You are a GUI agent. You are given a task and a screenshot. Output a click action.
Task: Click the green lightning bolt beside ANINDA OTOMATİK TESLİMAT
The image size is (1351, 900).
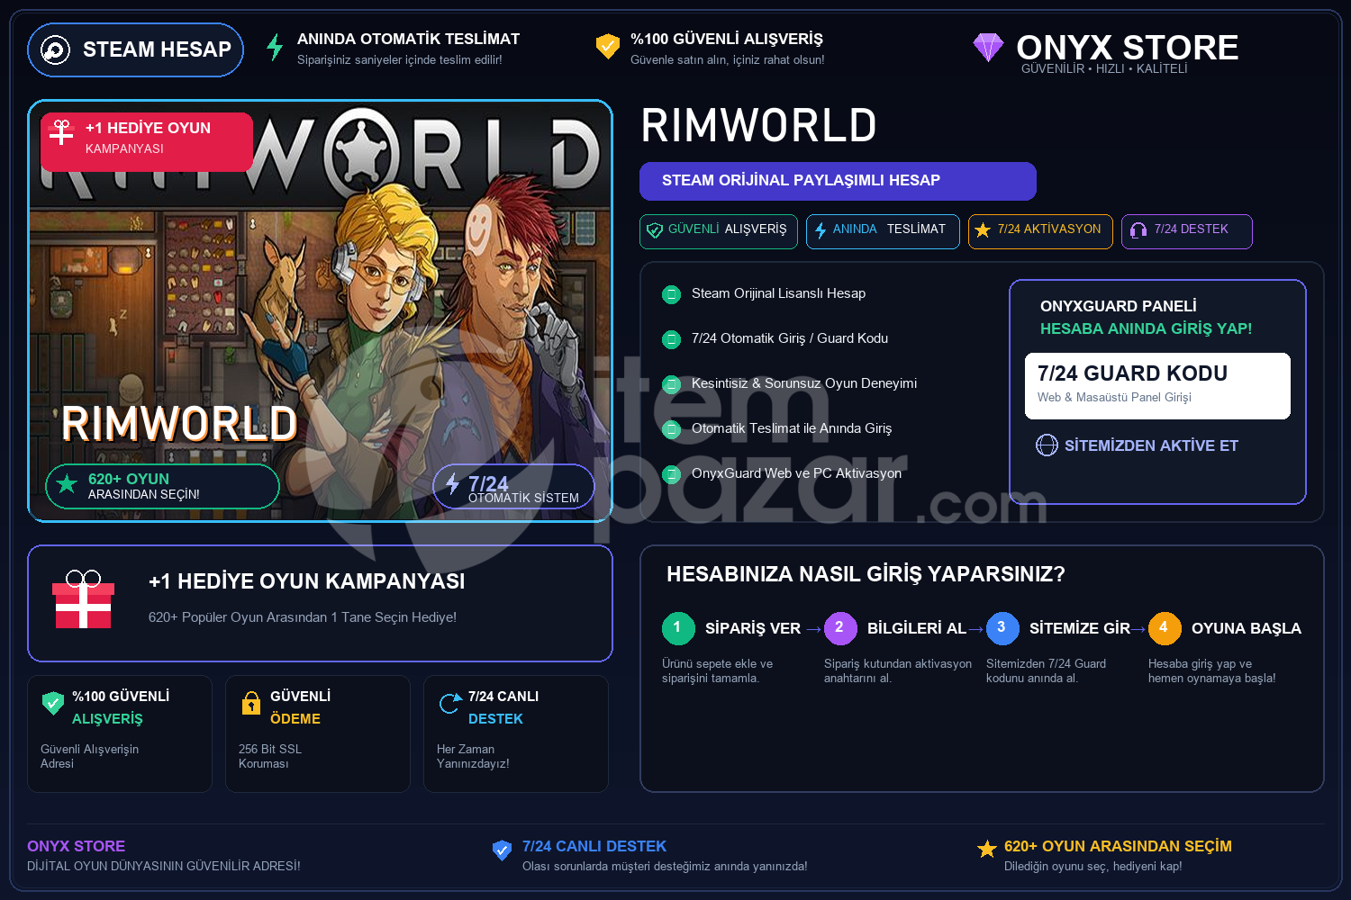pos(275,47)
